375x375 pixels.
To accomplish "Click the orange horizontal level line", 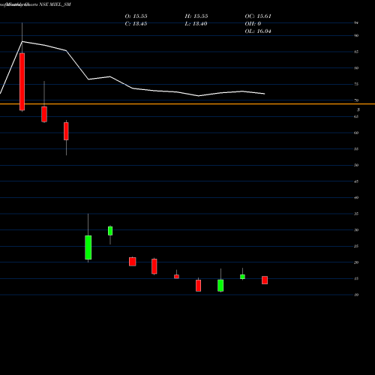I will [x=187, y=103].
